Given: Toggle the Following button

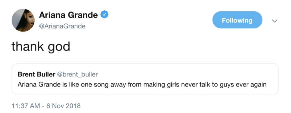Looking at the screenshot, I should tap(237, 20).
